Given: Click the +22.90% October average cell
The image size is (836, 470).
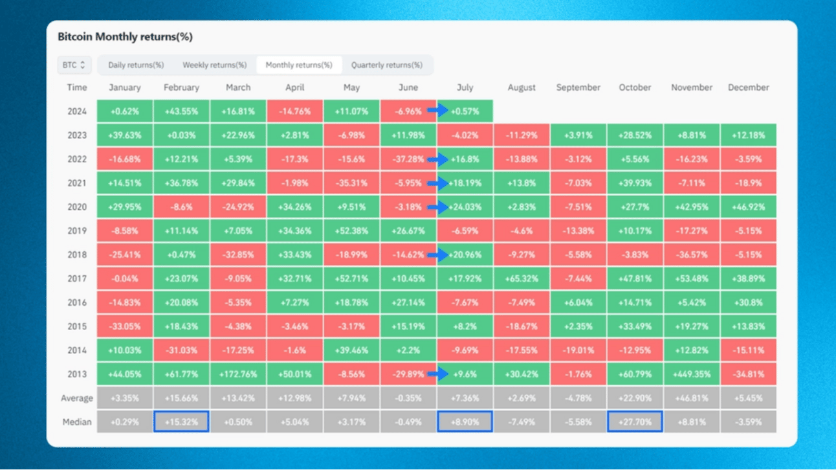Looking at the screenshot, I should click(635, 398).
